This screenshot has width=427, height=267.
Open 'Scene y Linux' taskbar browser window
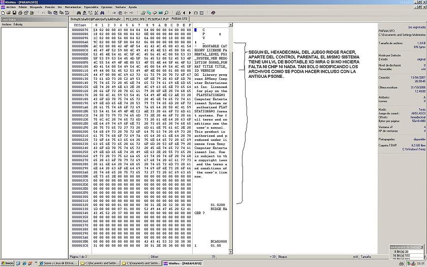click(58, 263)
